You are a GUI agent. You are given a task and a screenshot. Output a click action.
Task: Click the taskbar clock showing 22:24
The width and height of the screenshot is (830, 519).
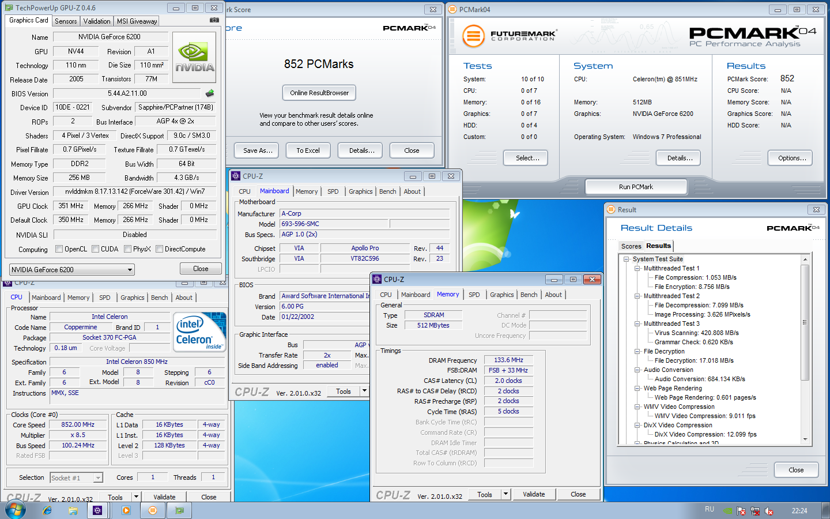point(799,511)
